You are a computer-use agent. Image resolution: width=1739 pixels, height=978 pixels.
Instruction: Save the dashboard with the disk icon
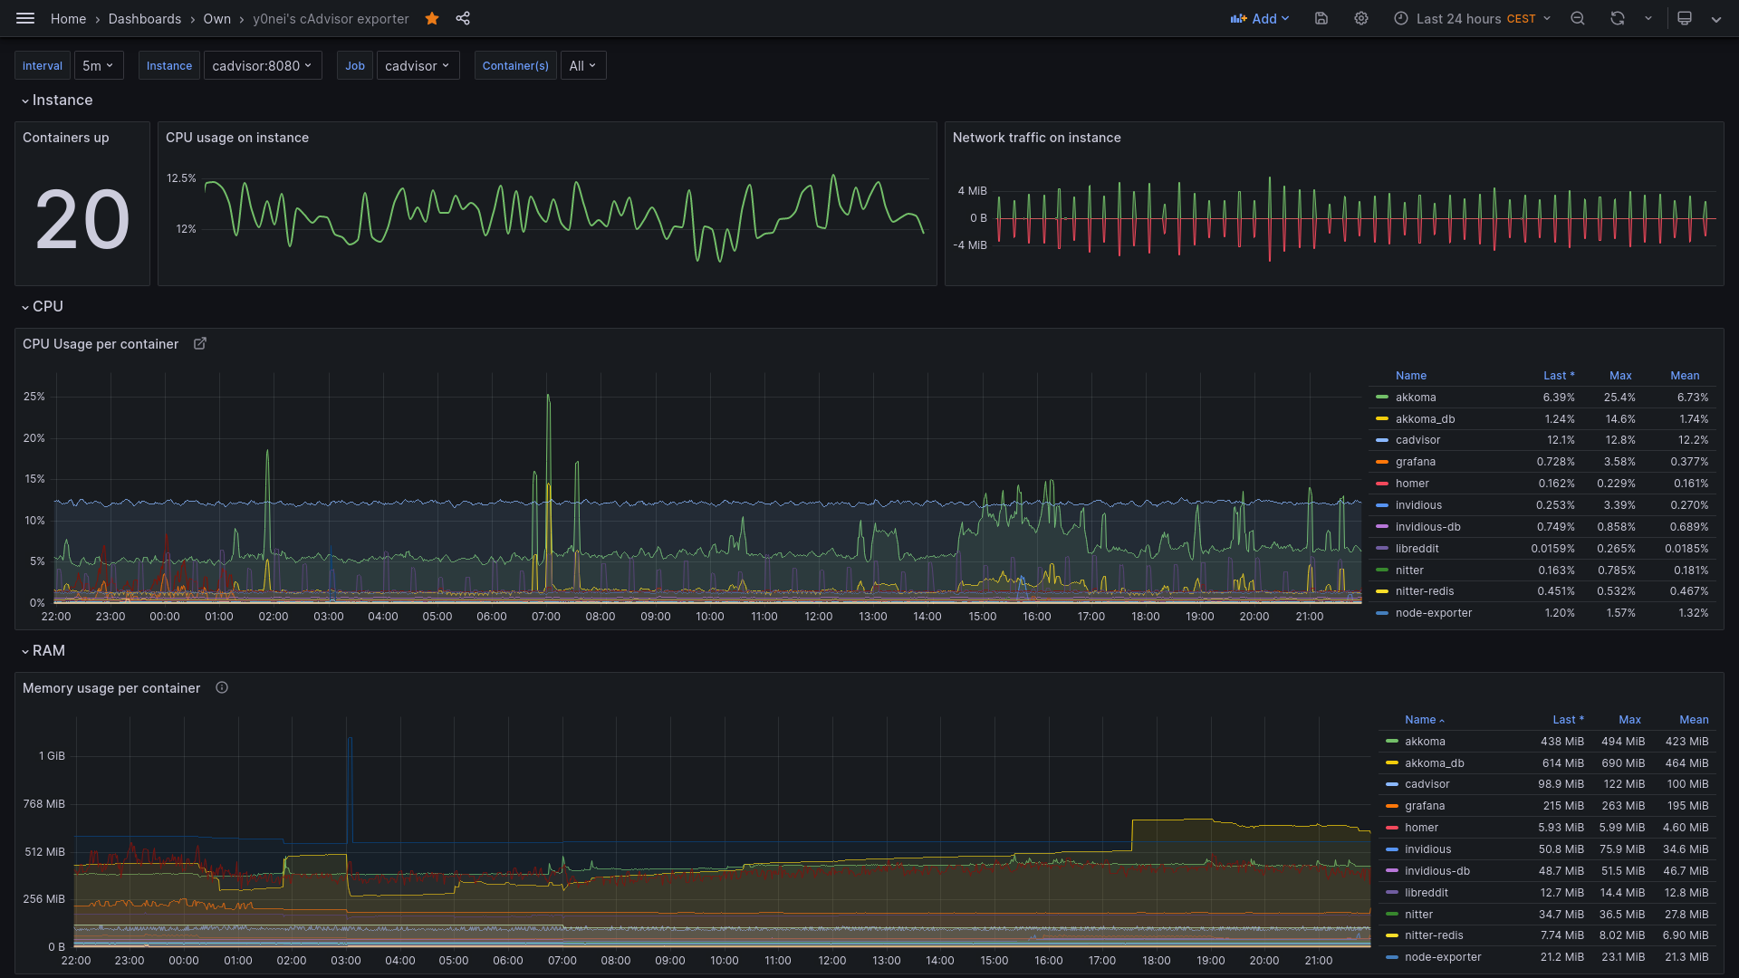pyautogui.click(x=1321, y=18)
